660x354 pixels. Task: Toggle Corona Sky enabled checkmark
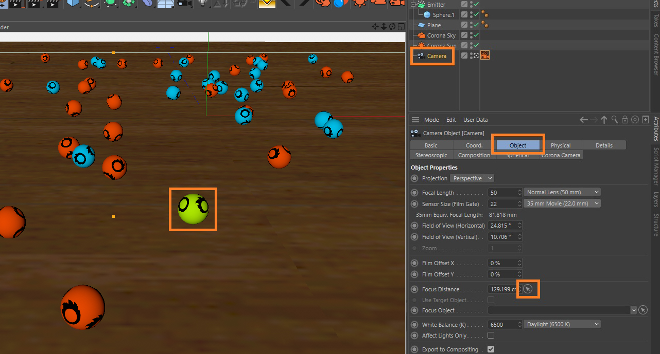click(477, 35)
